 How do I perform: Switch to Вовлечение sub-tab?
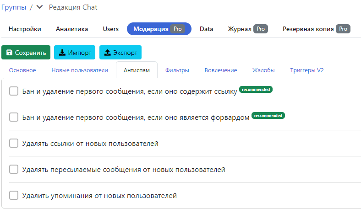coord(221,70)
